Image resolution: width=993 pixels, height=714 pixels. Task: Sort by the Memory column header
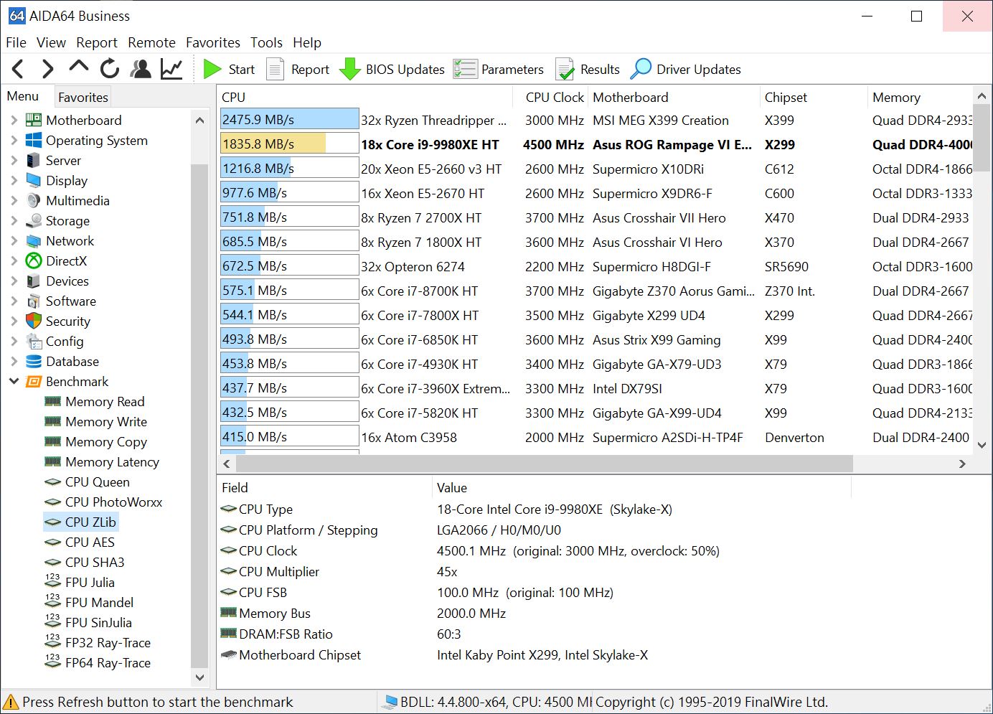[920, 97]
